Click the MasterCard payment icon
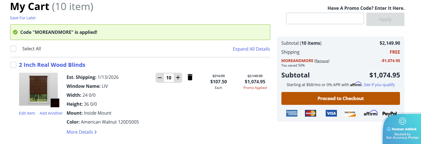This screenshot has width=421, height=144. 310,113
